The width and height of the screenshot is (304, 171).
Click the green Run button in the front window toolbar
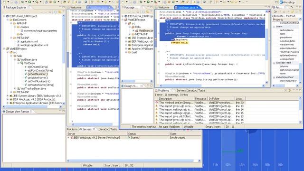[x=148, y=2]
